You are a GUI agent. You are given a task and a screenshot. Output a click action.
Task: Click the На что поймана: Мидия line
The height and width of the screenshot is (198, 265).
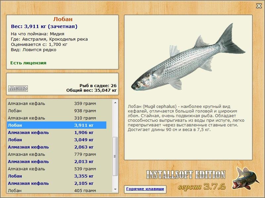point(37,34)
